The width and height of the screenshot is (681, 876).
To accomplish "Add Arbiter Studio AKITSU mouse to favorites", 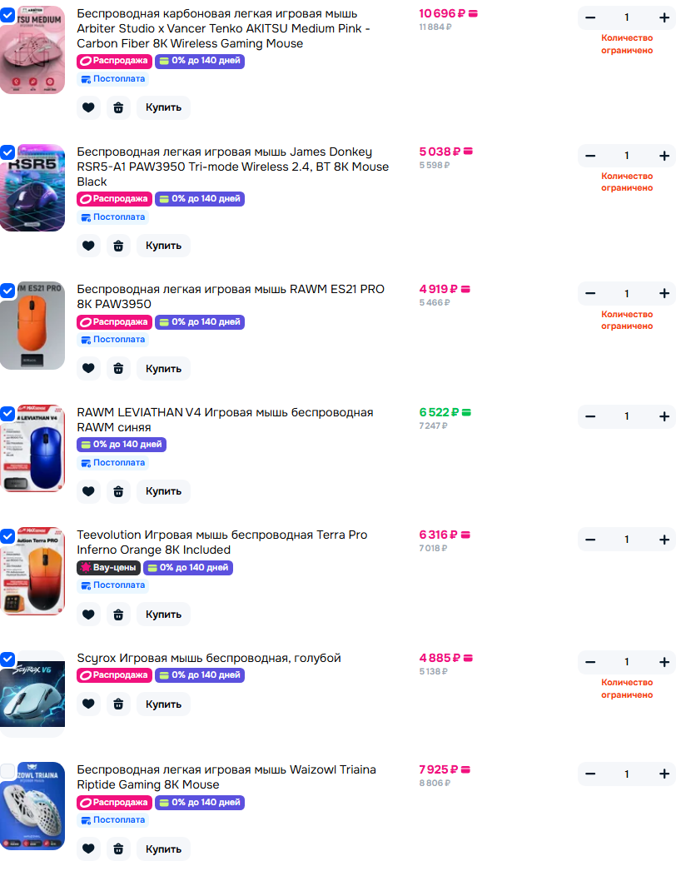I will 88,107.
